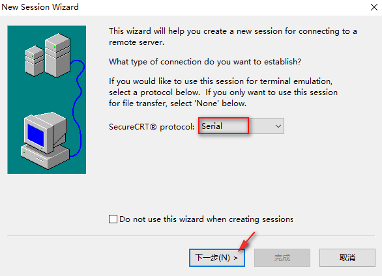Screen dimensions: 382x276
Task: Click the small server illustration
Action: pyautogui.click(x=35, y=61)
